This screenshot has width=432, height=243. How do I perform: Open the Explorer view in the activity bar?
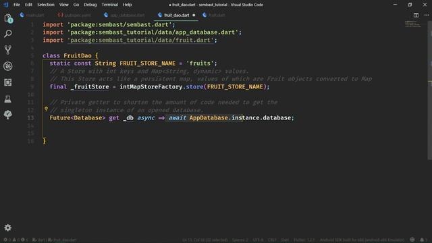click(x=8, y=18)
